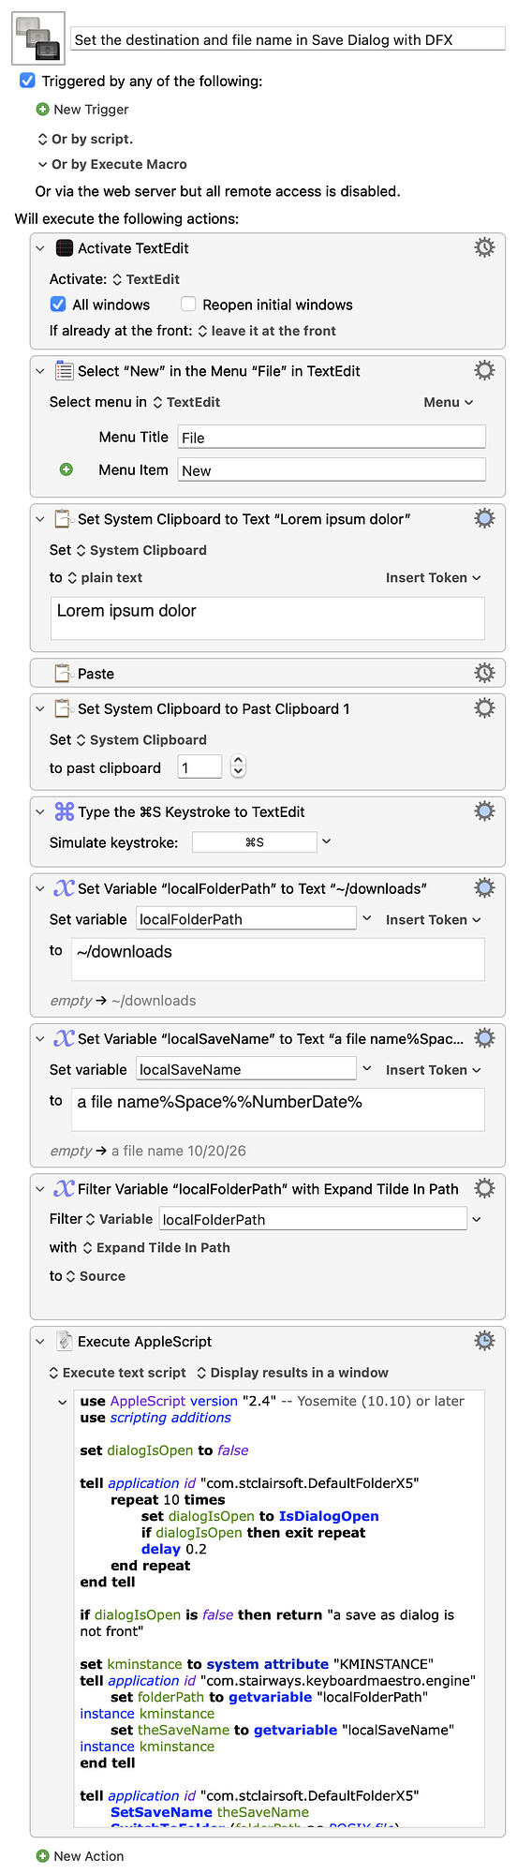Click clipboard icon in the Paste action
Screen dimensions: 517x1874
[64, 673]
